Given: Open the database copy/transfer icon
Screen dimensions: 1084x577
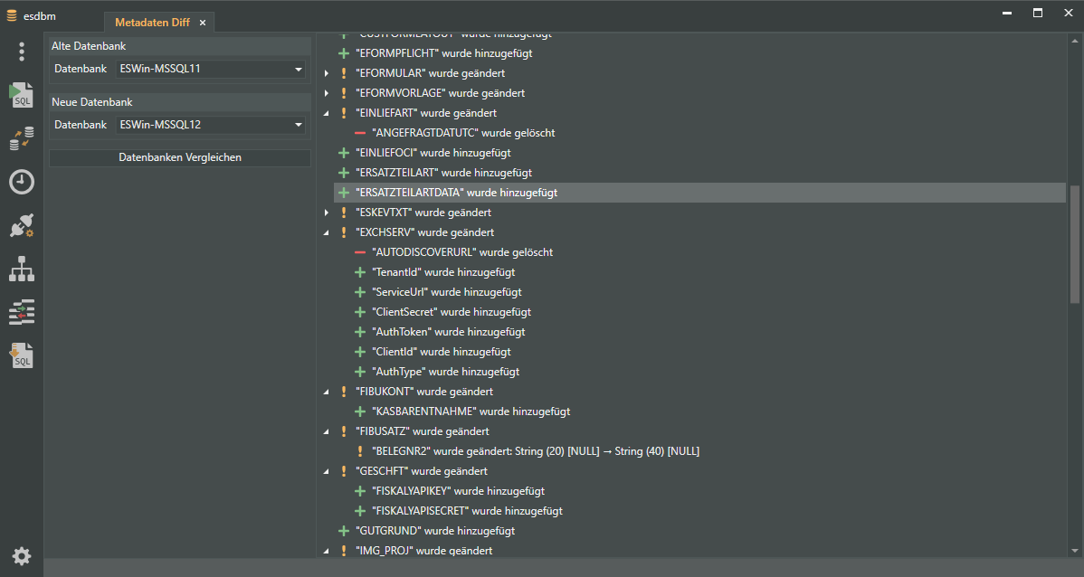Looking at the screenshot, I should pos(22,138).
